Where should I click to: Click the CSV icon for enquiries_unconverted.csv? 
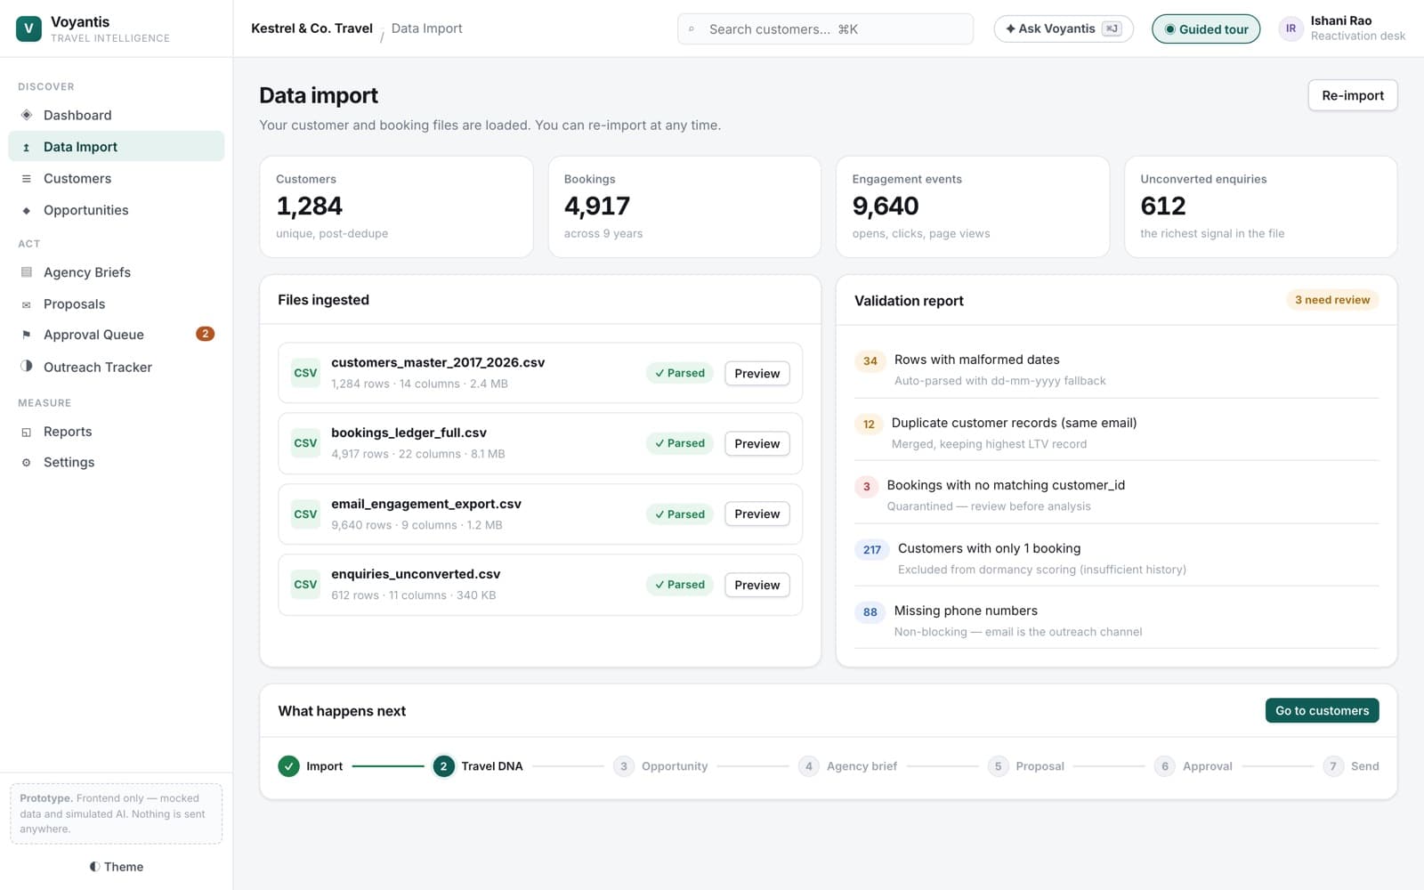[x=305, y=585]
